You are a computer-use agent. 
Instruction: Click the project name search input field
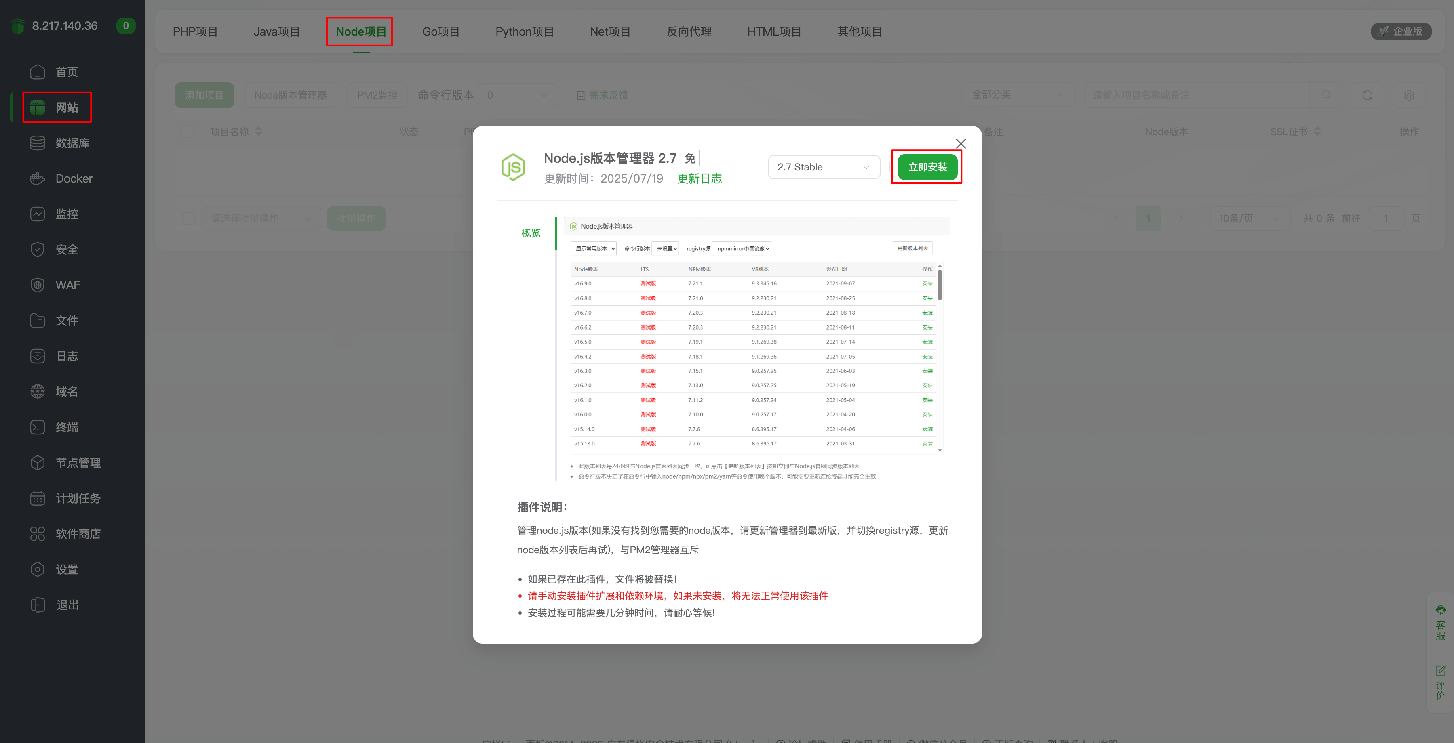(x=1197, y=95)
